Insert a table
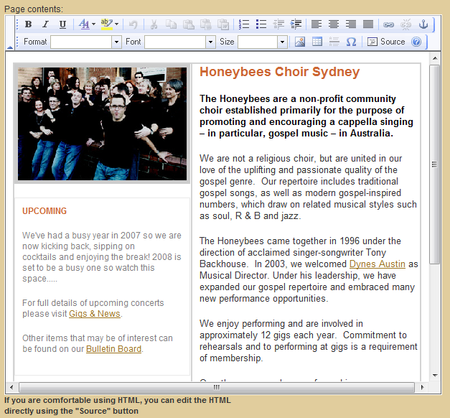Viewport: 450px width, 418px height. [317, 42]
